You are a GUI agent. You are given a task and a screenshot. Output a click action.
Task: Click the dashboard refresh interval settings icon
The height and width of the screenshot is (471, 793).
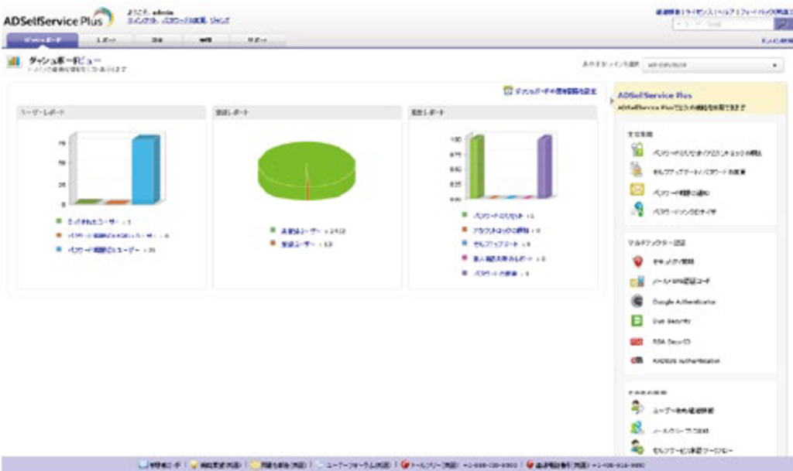pos(508,90)
